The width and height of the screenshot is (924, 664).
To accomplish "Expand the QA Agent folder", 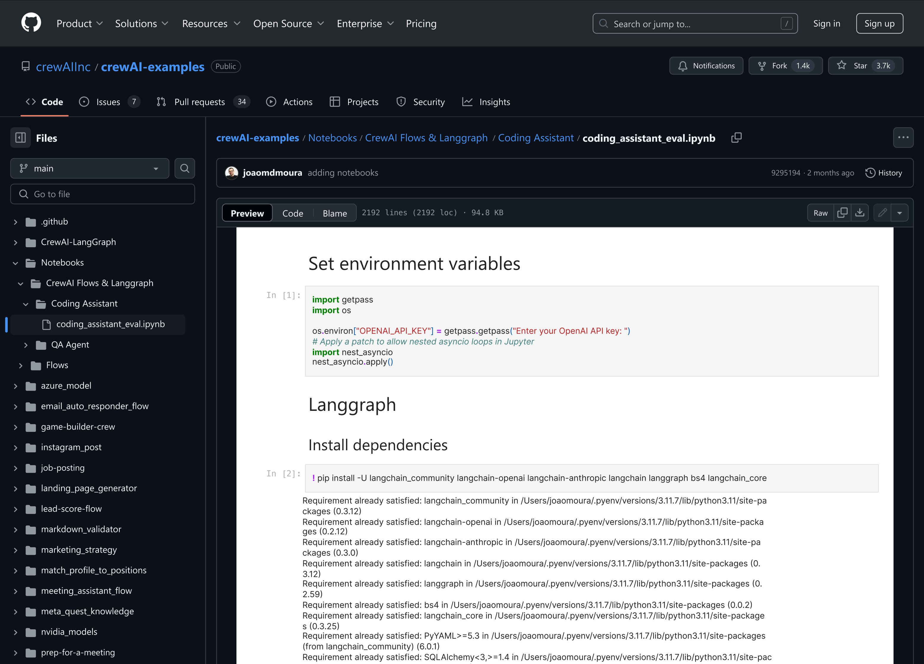I will click(x=26, y=345).
